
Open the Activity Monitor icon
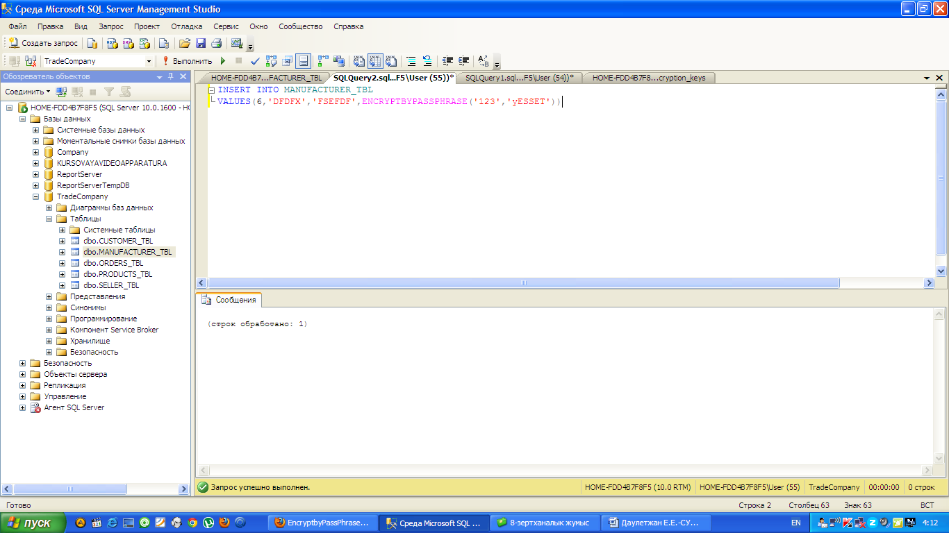tap(237, 43)
